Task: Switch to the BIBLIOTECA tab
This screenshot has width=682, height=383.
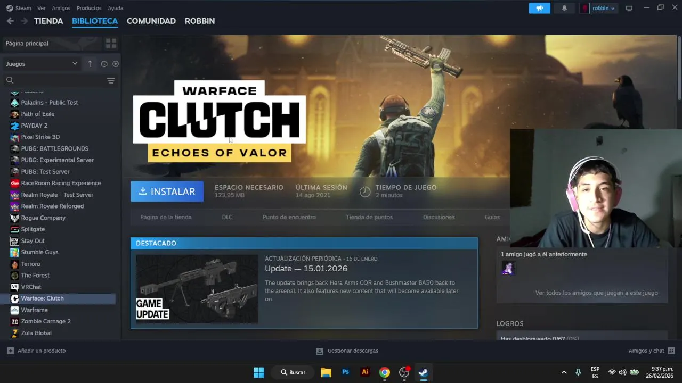Action: click(95, 21)
